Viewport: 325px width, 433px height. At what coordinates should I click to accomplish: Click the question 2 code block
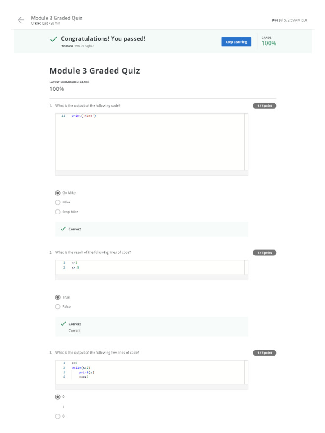(150, 267)
